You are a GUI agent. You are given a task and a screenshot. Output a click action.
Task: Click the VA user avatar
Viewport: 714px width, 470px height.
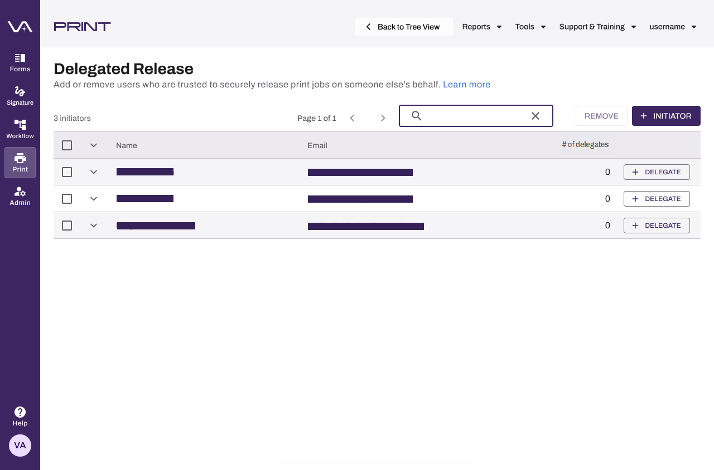pyautogui.click(x=20, y=445)
